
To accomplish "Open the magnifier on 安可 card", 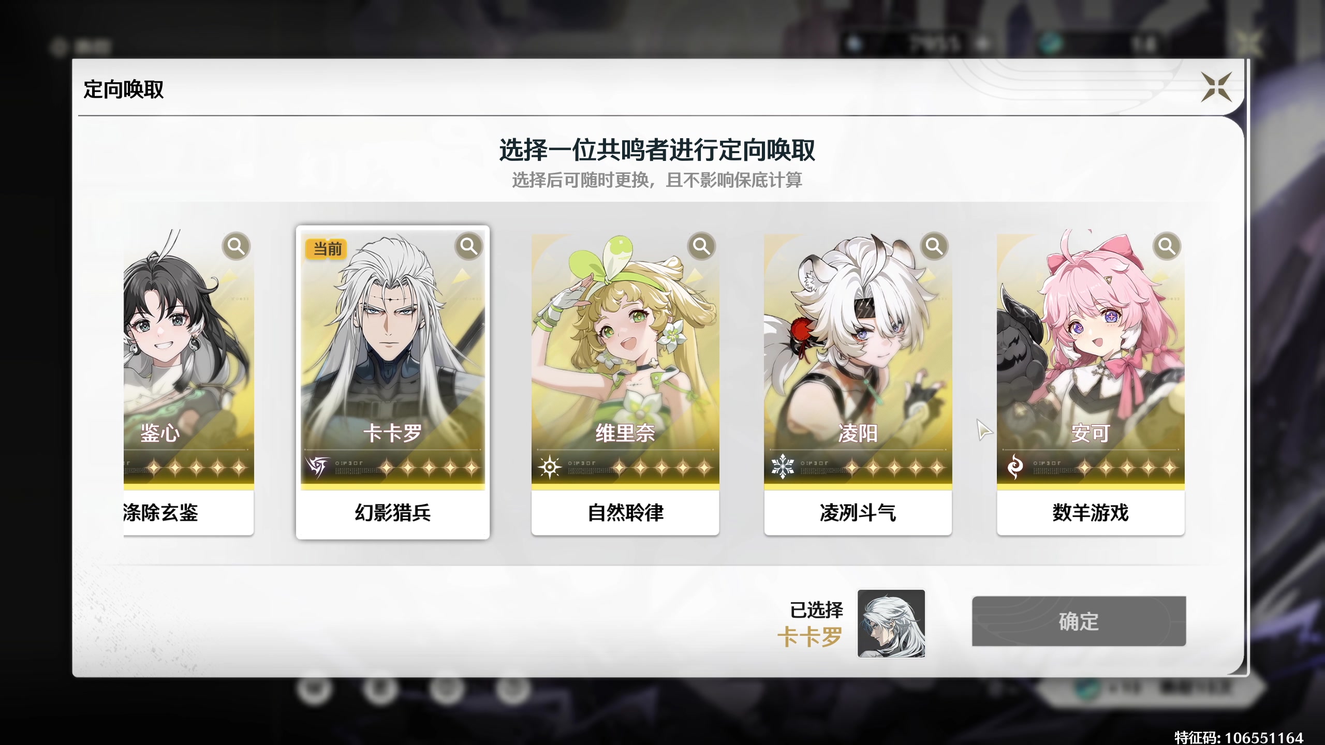I will (1167, 246).
